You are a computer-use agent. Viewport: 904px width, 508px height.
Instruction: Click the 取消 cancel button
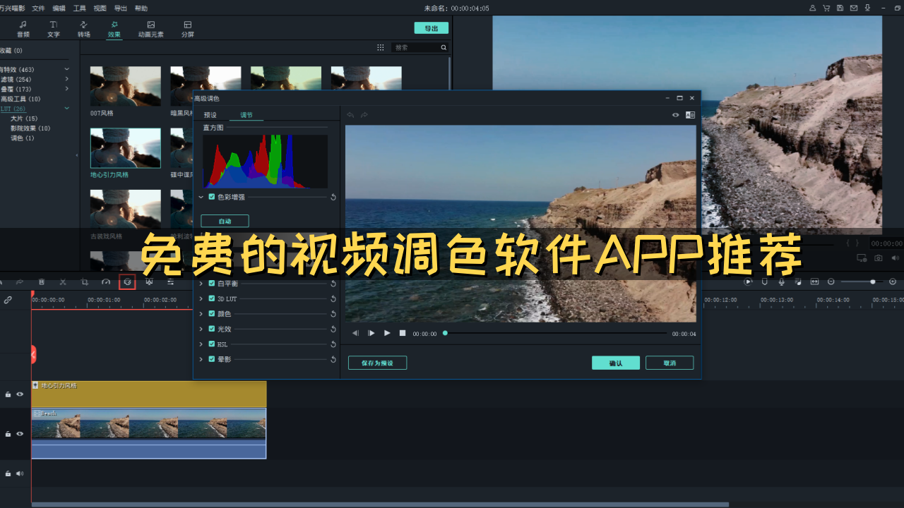(x=670, y=363)
